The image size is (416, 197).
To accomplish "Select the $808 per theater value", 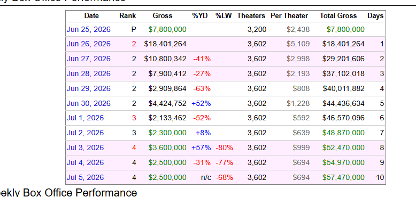I will 301,88.
